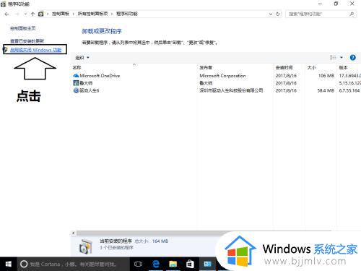361x271 pixels.
Task: Click the 控制面板 breadcrumb
Action: pyautogui.click(x=61, y=14)
